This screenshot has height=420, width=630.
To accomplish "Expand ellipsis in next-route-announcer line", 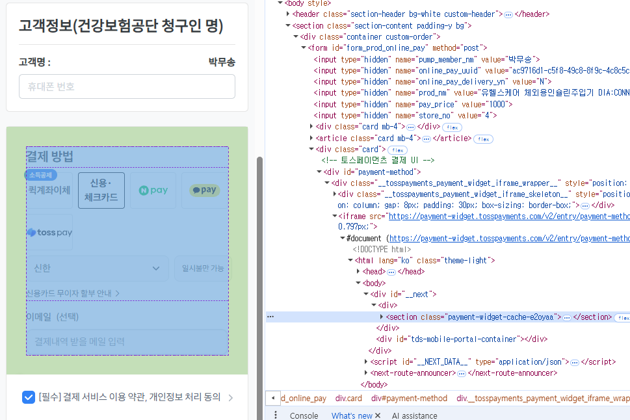I will point(461,374).
